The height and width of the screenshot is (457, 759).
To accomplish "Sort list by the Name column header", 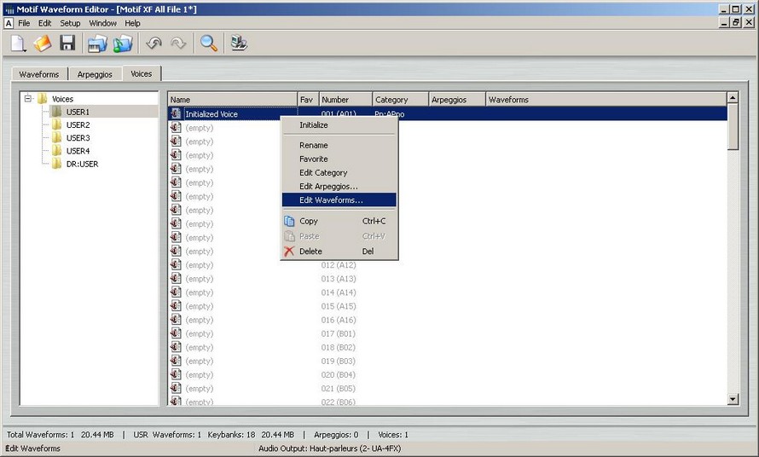I will pos(231,100).
